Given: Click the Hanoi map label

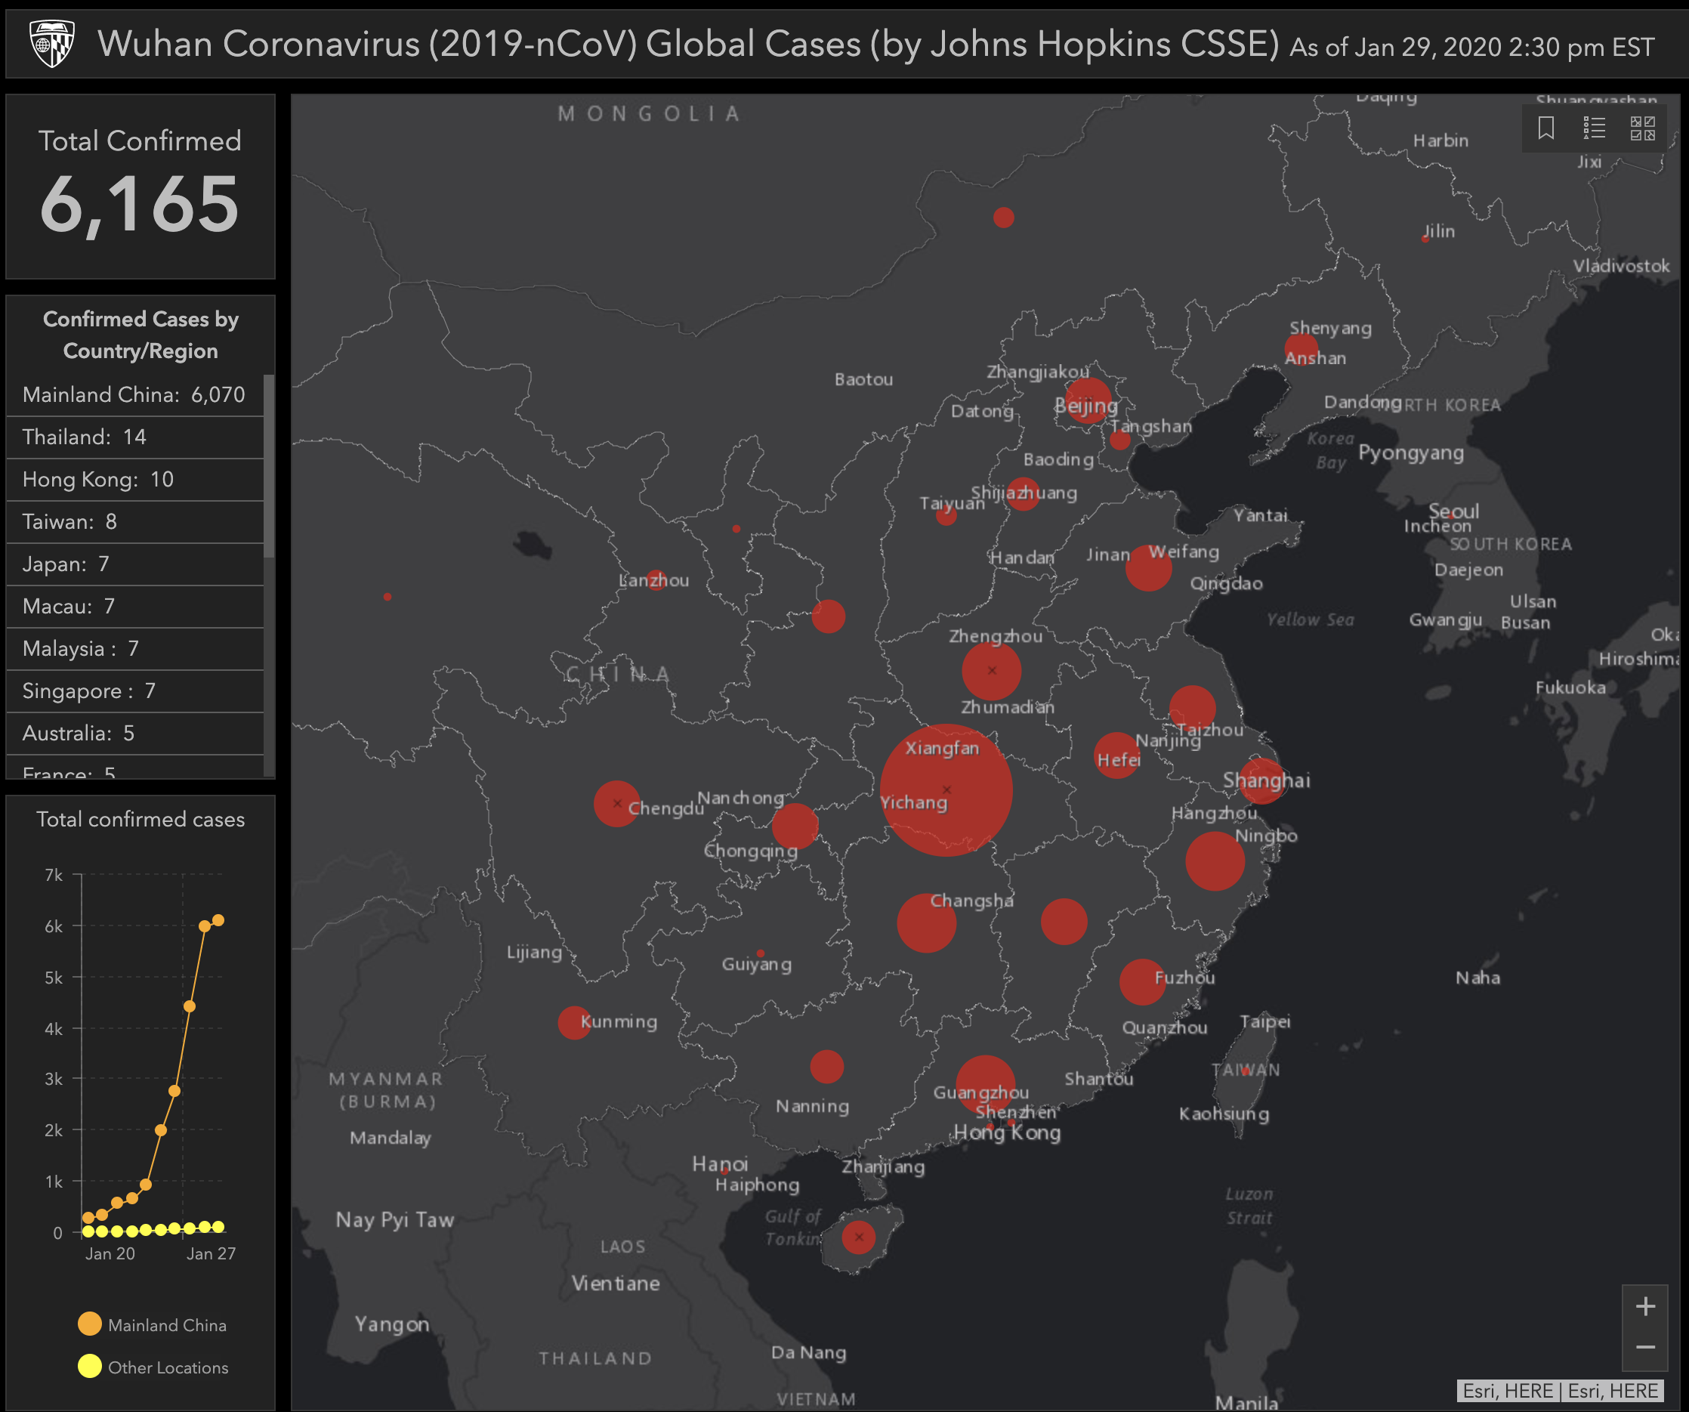Looking at the screenshot, I should click(720, 1164).
